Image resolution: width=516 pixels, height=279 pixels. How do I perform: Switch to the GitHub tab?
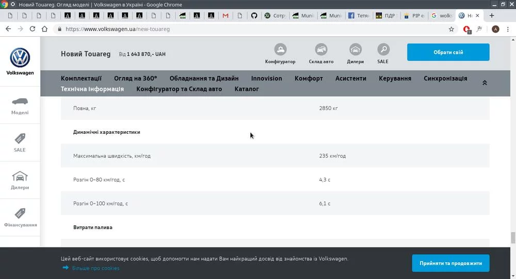tap(254, 16)
